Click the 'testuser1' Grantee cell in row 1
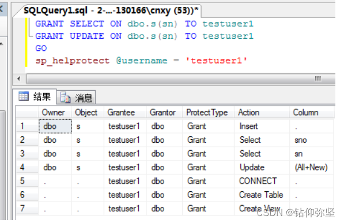The image size is (344, 223). (125, 127)
